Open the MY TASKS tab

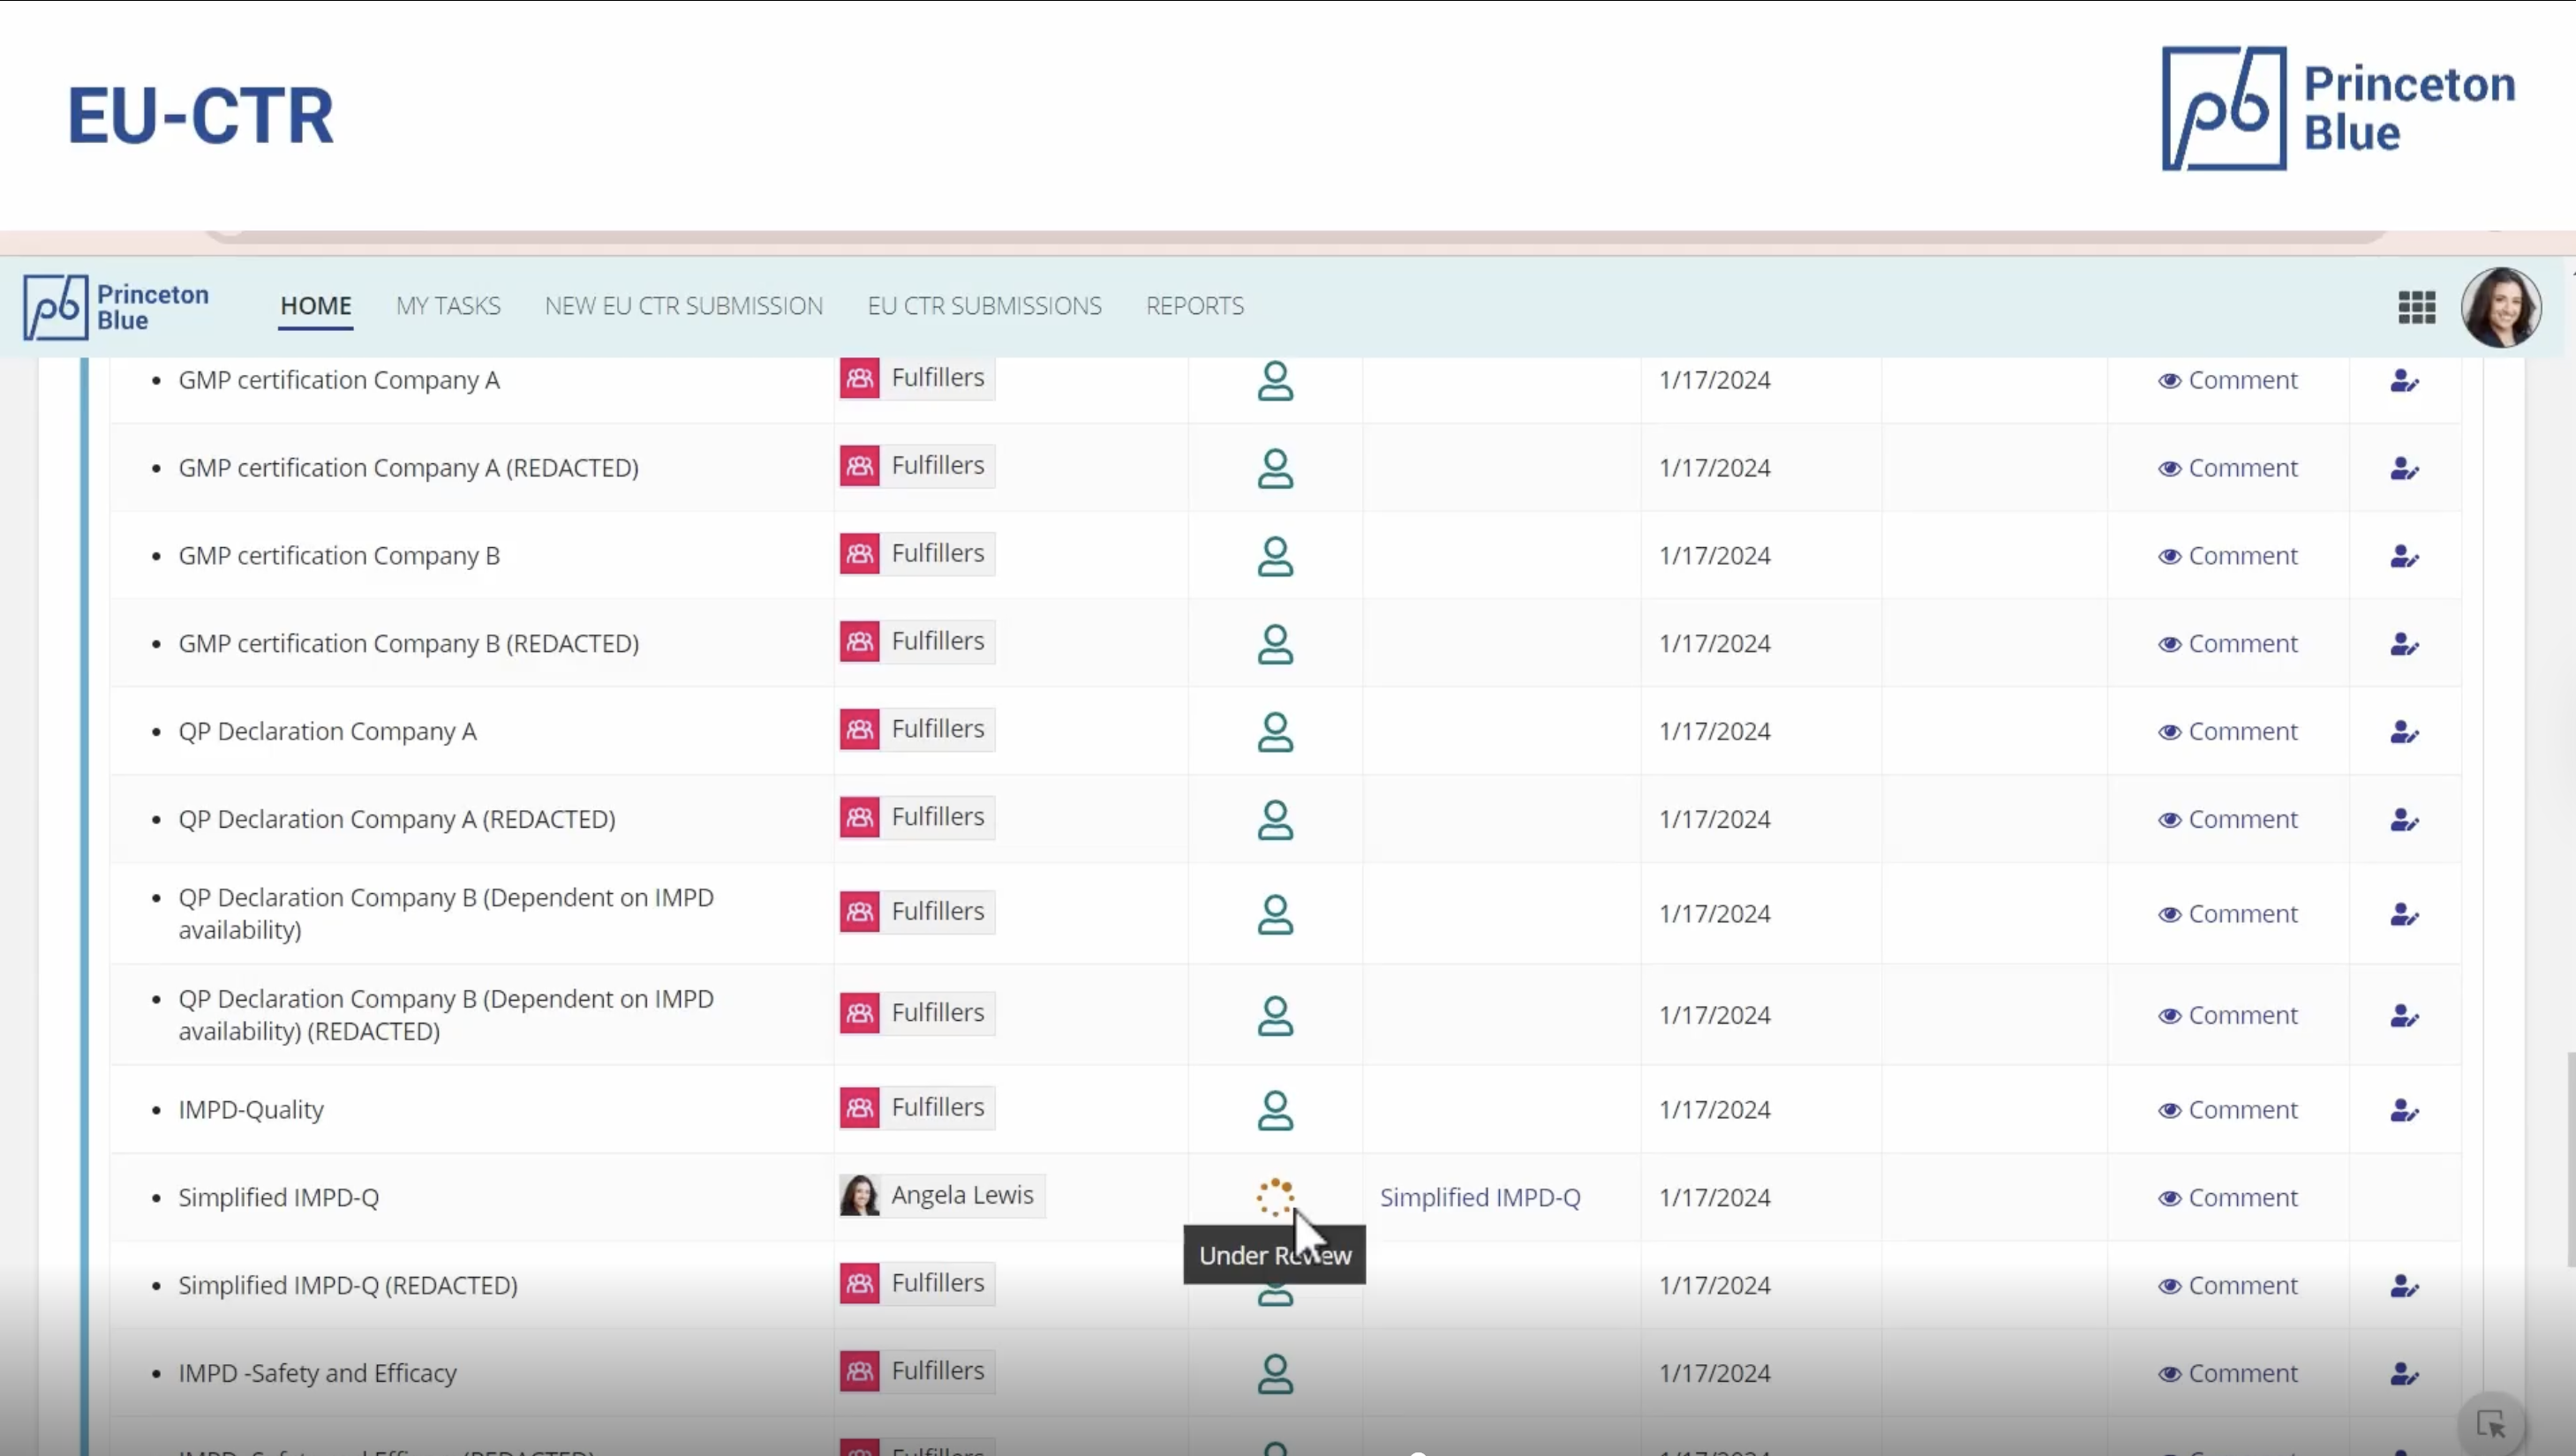pos(448,306)
